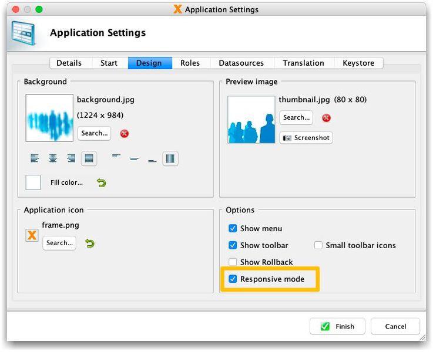This screenshot has height=352, width=433.
Task: Search for an application icon file
Action: (x=59, y=243)
